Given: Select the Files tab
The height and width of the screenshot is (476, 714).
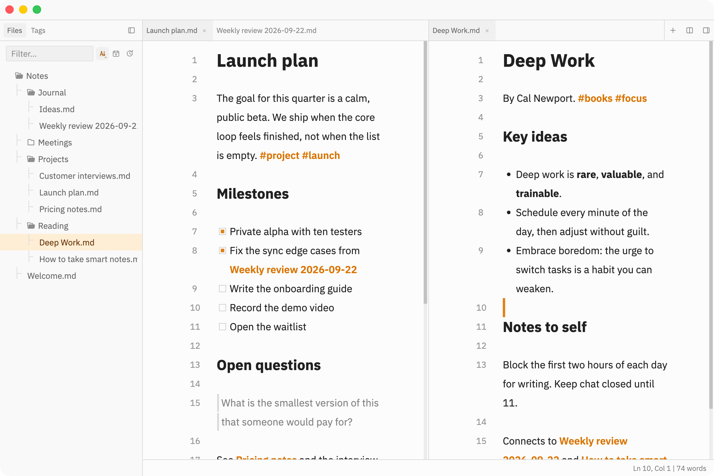Looking at the screenshot, I should pyautogui.click(x=15, y=30).
